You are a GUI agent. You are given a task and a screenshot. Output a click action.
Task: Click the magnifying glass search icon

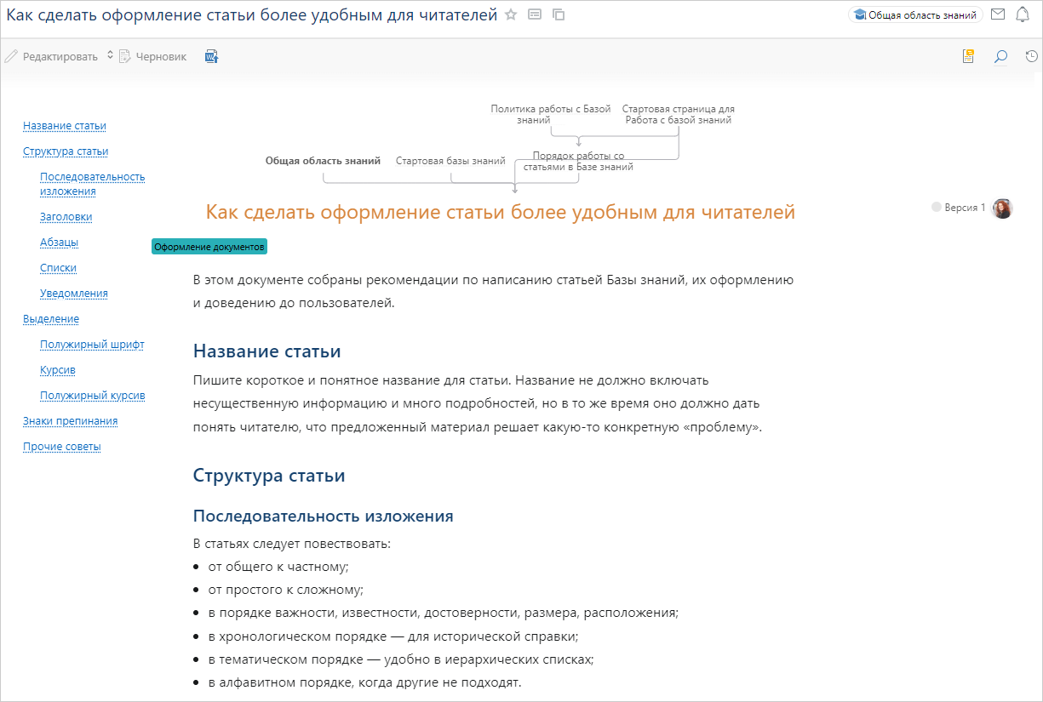1000,57
